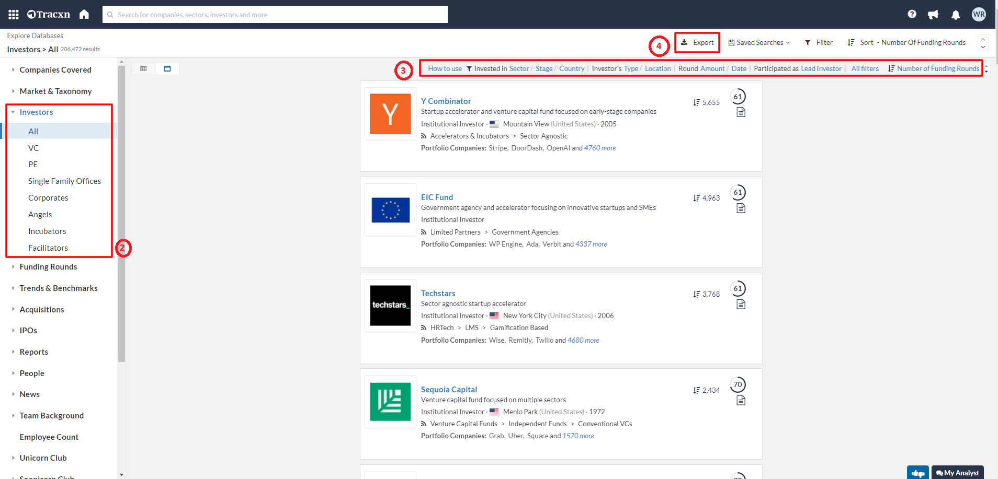This screenshot has height=479, width=998.
Task: Select Single Family Offices category
Action: coord(65,181)
